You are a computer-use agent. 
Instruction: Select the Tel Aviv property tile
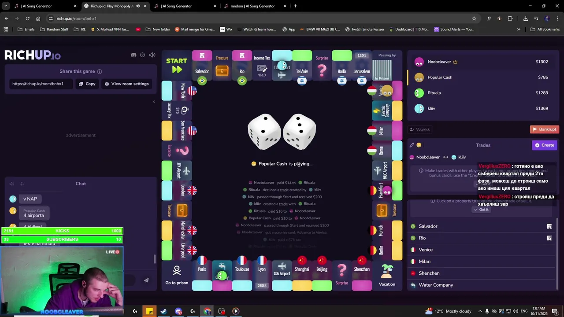pos(302,66)
